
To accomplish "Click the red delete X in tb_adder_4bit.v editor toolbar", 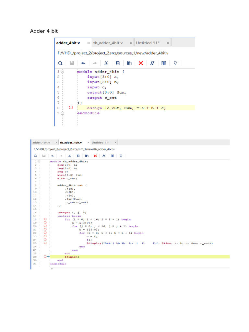I will pyautogui.click(x=95, y=156).
